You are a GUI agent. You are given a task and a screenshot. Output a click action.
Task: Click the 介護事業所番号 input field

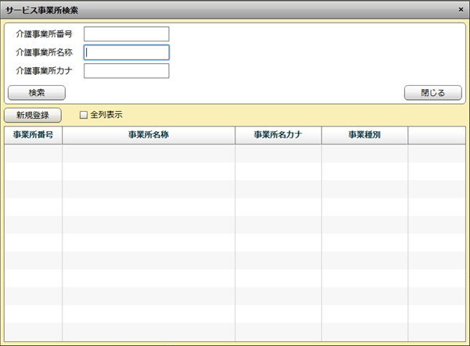point(126,34)
